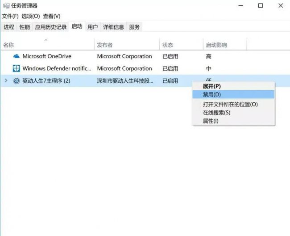Screen dimensions: 290x236
Task: Open the 文件(F) menu
Action: click(10, 16)
